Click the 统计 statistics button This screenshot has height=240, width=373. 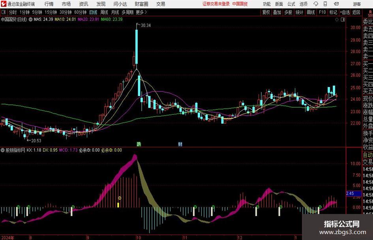click(299, 12)
